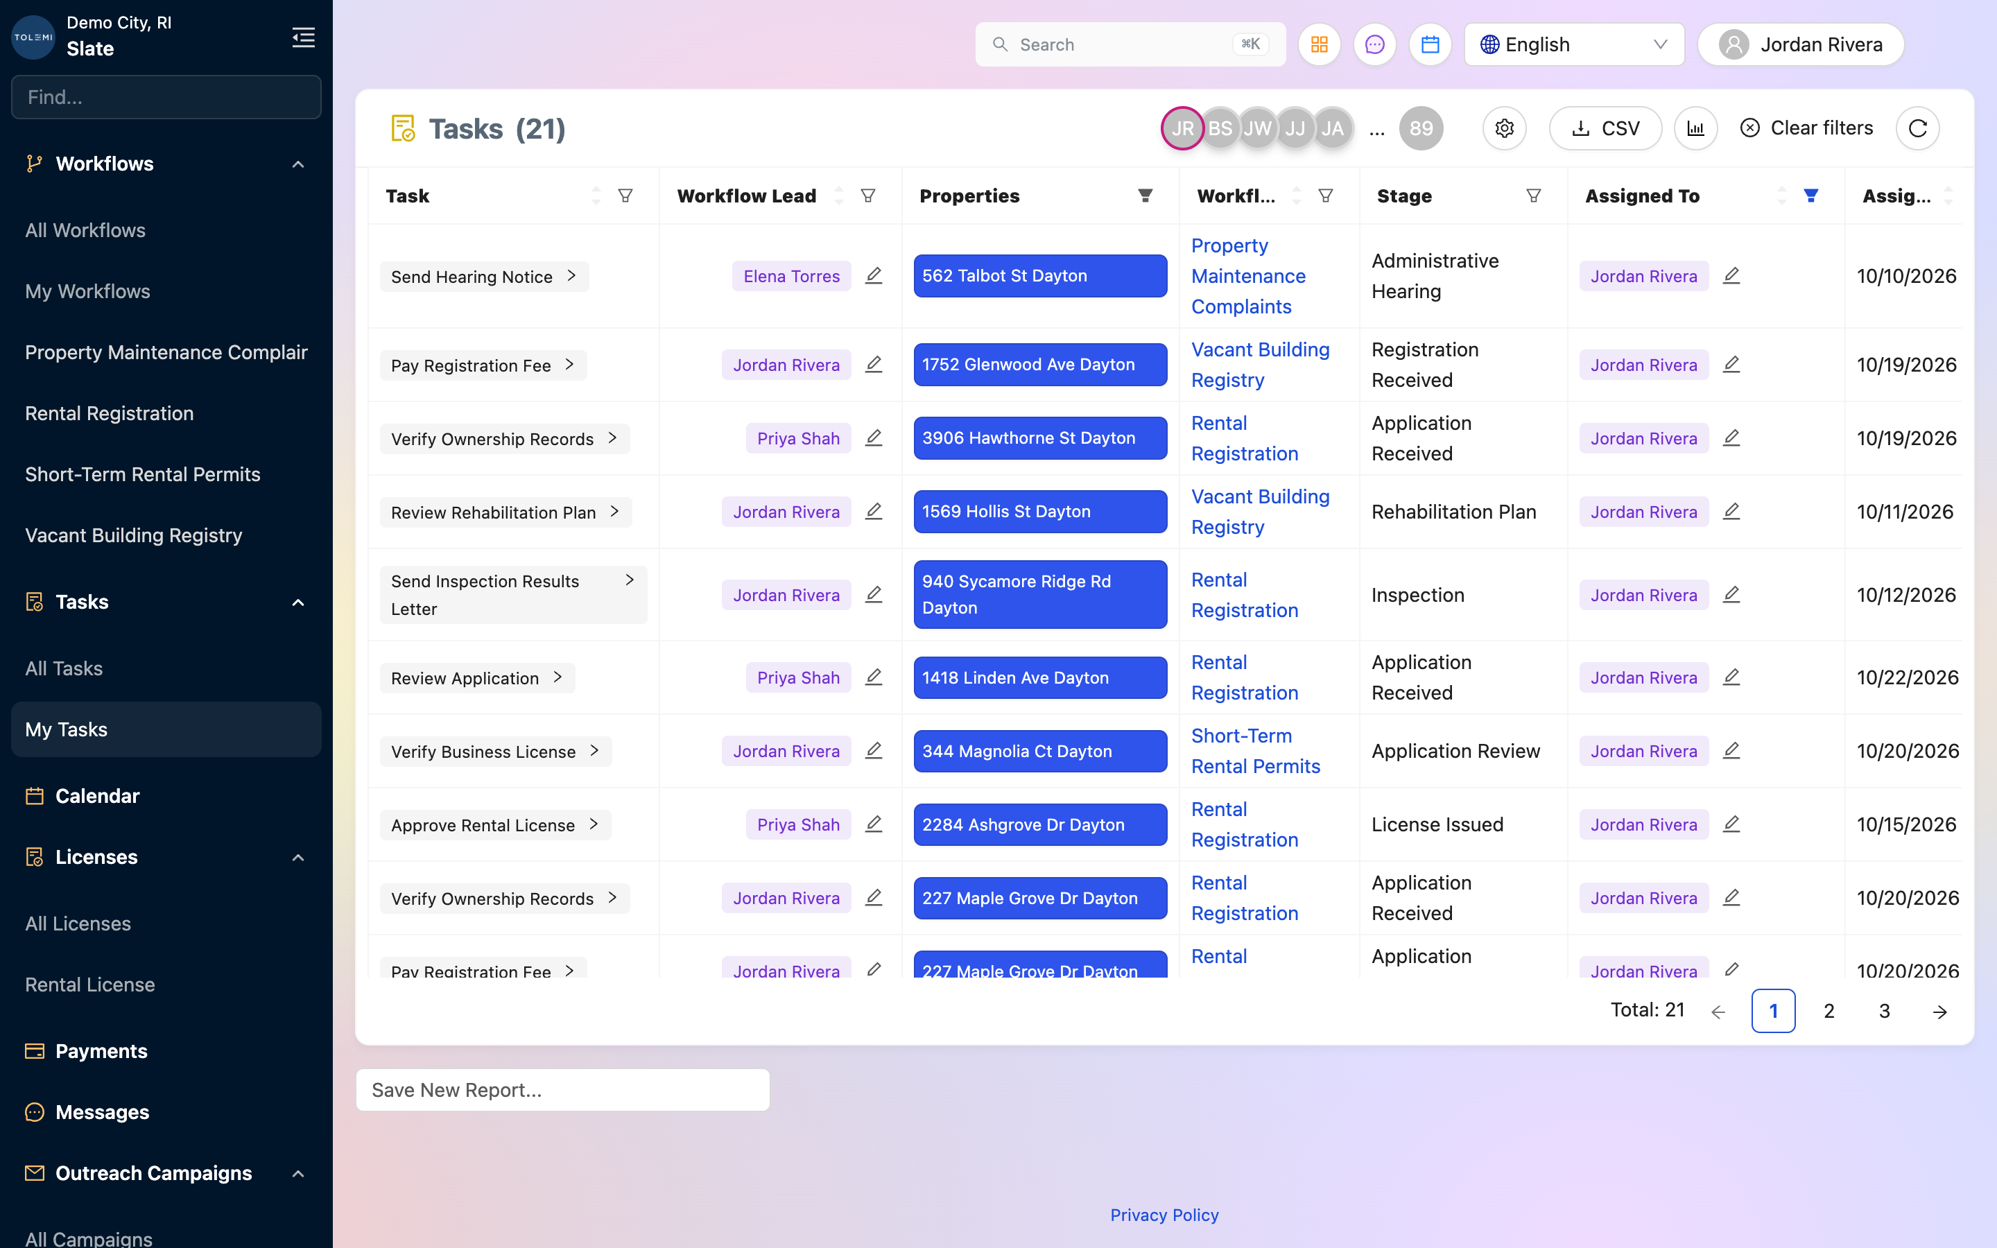Filter the Stage column

[1533, 196]
